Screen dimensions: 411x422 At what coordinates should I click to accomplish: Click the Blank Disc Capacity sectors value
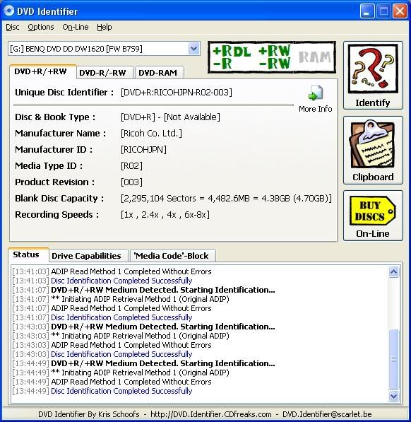pos(226,199)
